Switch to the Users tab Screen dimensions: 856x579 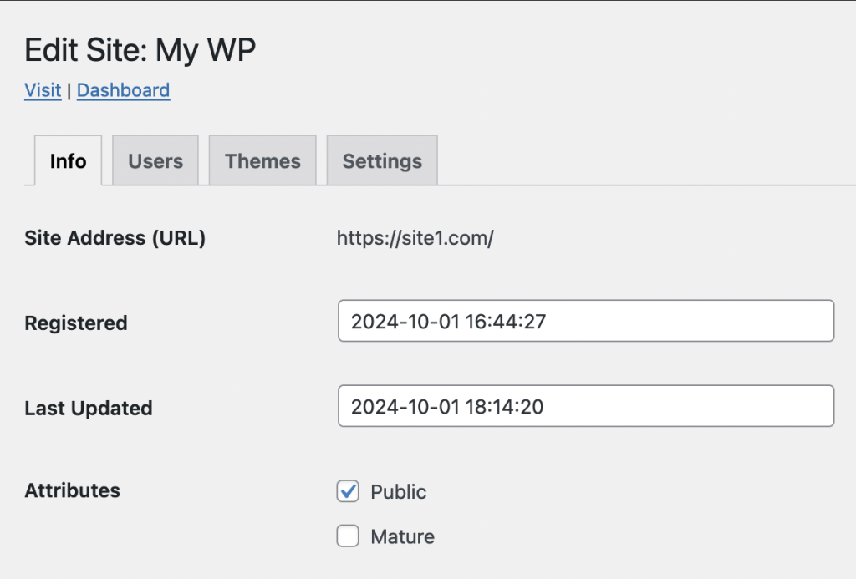pyautogui.click(x=155, y=161)
